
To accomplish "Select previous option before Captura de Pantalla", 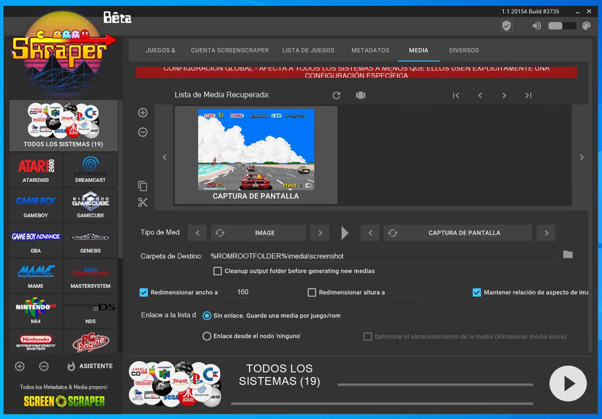I will pyautogui.click(x=370, y=233).
